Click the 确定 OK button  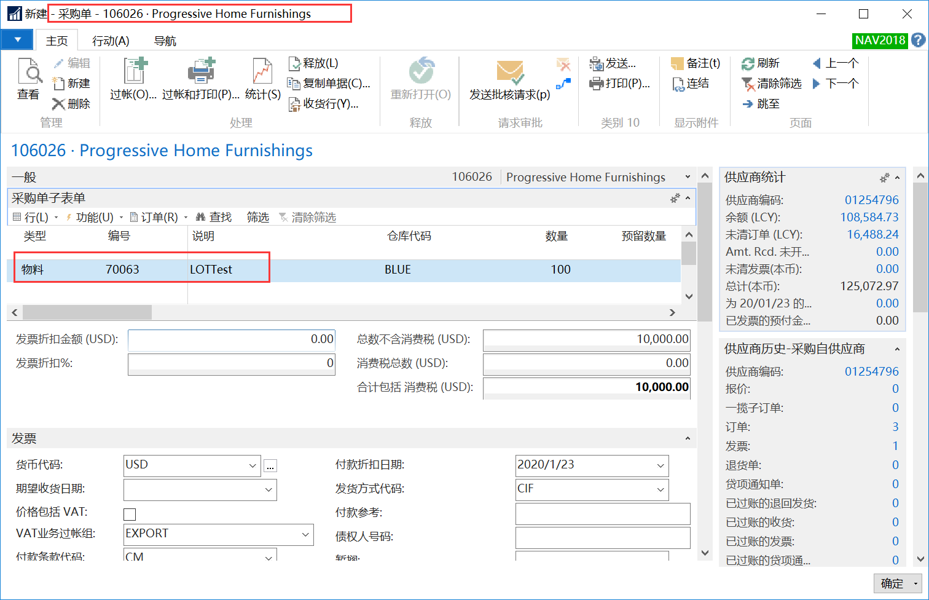tap(892, 583)
